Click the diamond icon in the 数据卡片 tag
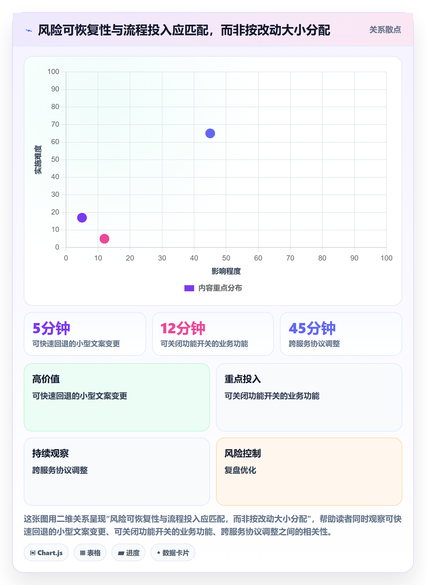 (x=159, y=553)
